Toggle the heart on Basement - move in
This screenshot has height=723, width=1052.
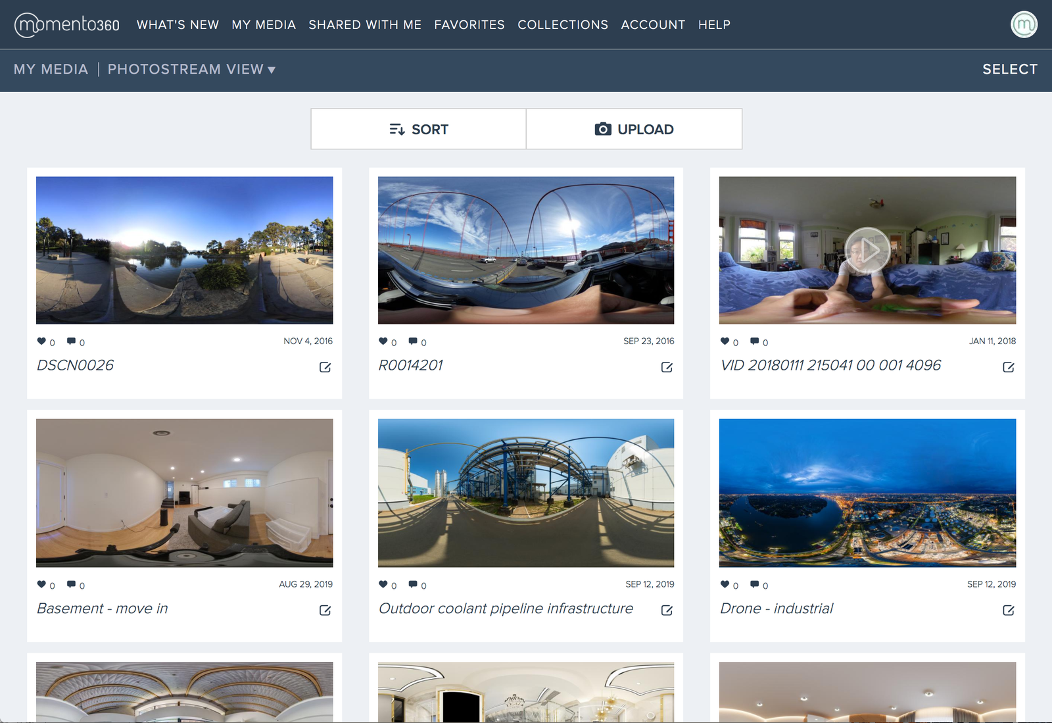click(x=41, y=584)
